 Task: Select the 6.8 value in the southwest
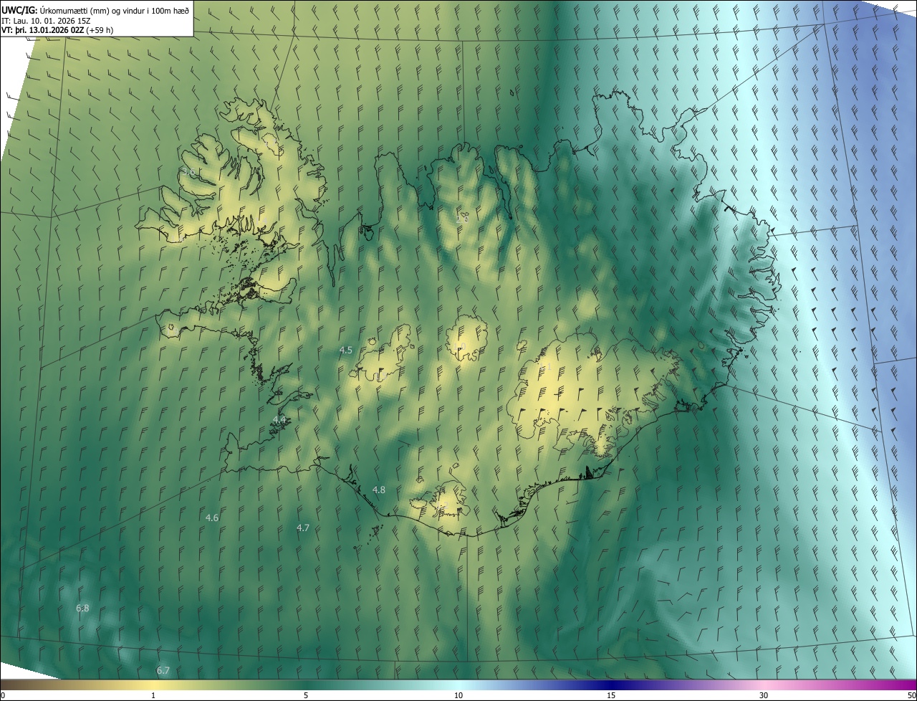(x=82, y=608)
